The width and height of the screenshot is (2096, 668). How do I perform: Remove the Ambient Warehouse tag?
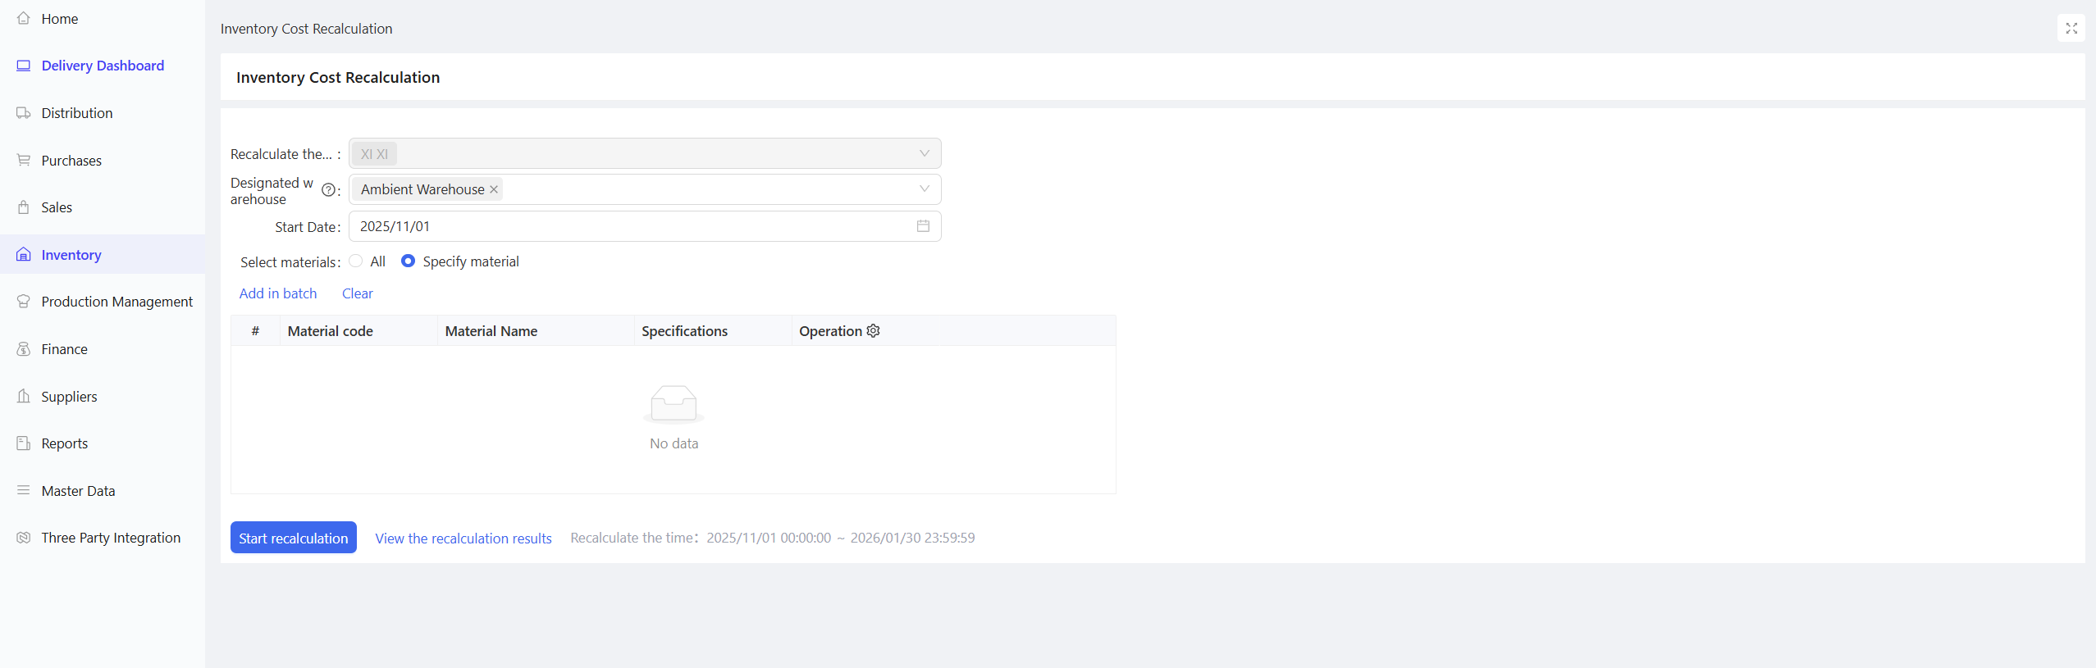(x=494, y=189)
